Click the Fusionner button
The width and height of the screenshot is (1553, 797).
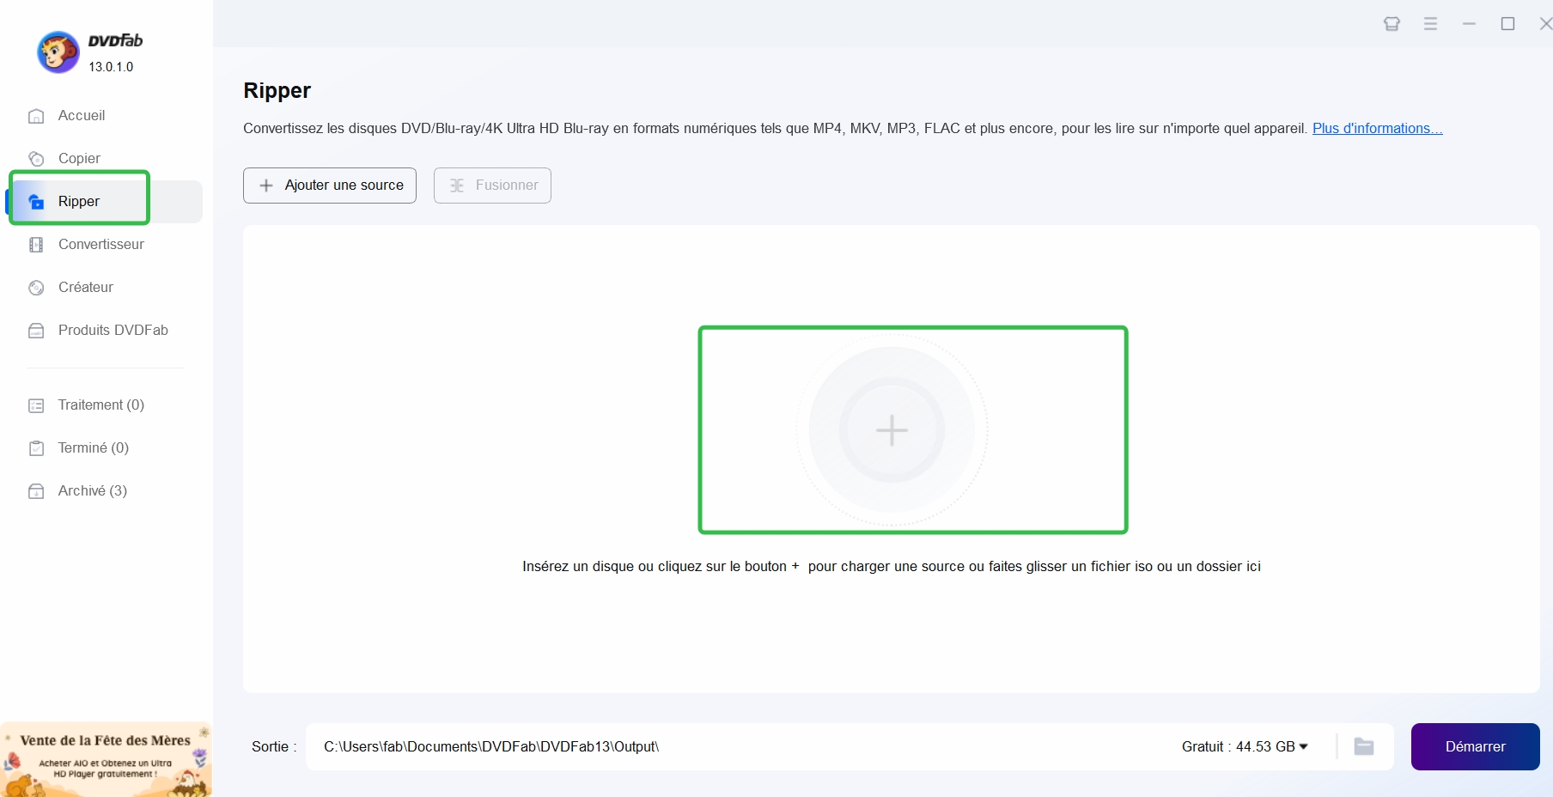click(492, 186)
